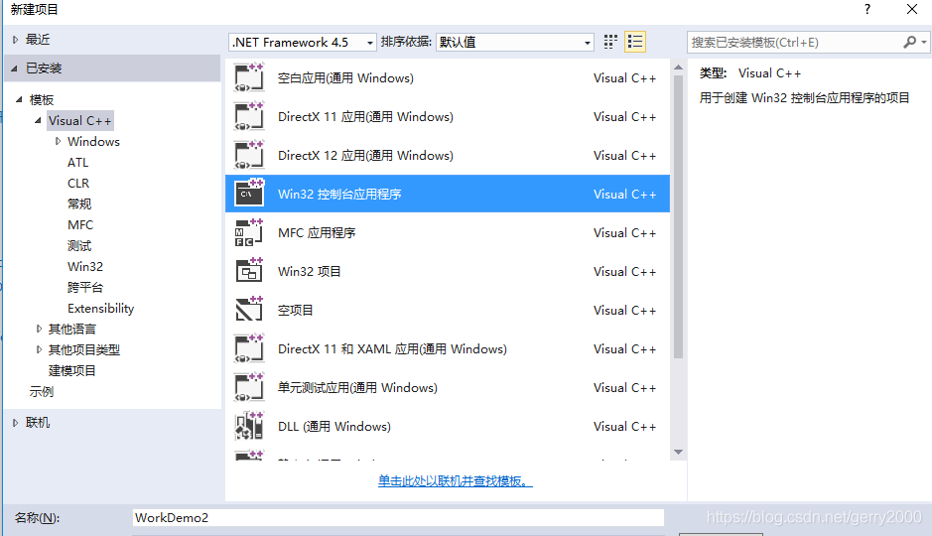
Task: Expand the 其他项目类型 tree node
Action: tap(40, 349)
